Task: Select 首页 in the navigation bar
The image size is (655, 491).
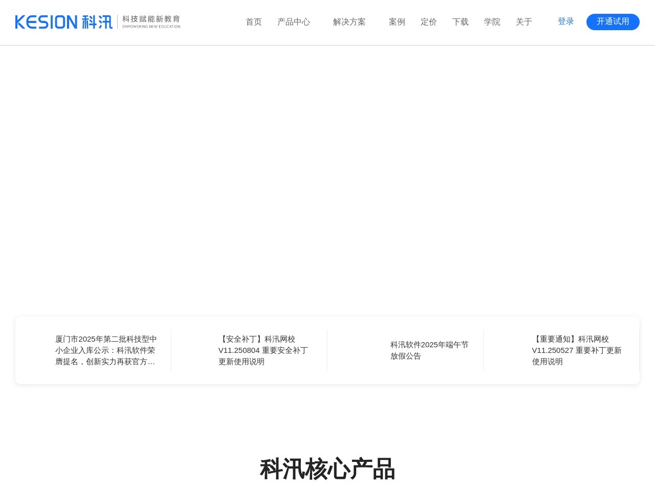Action: point(253,22)
